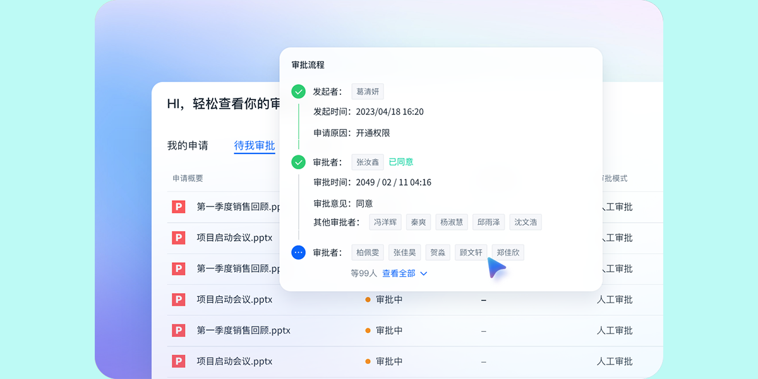Select the 杨淑慧 approver tag
758x379 pixels.
coord(452,222)
